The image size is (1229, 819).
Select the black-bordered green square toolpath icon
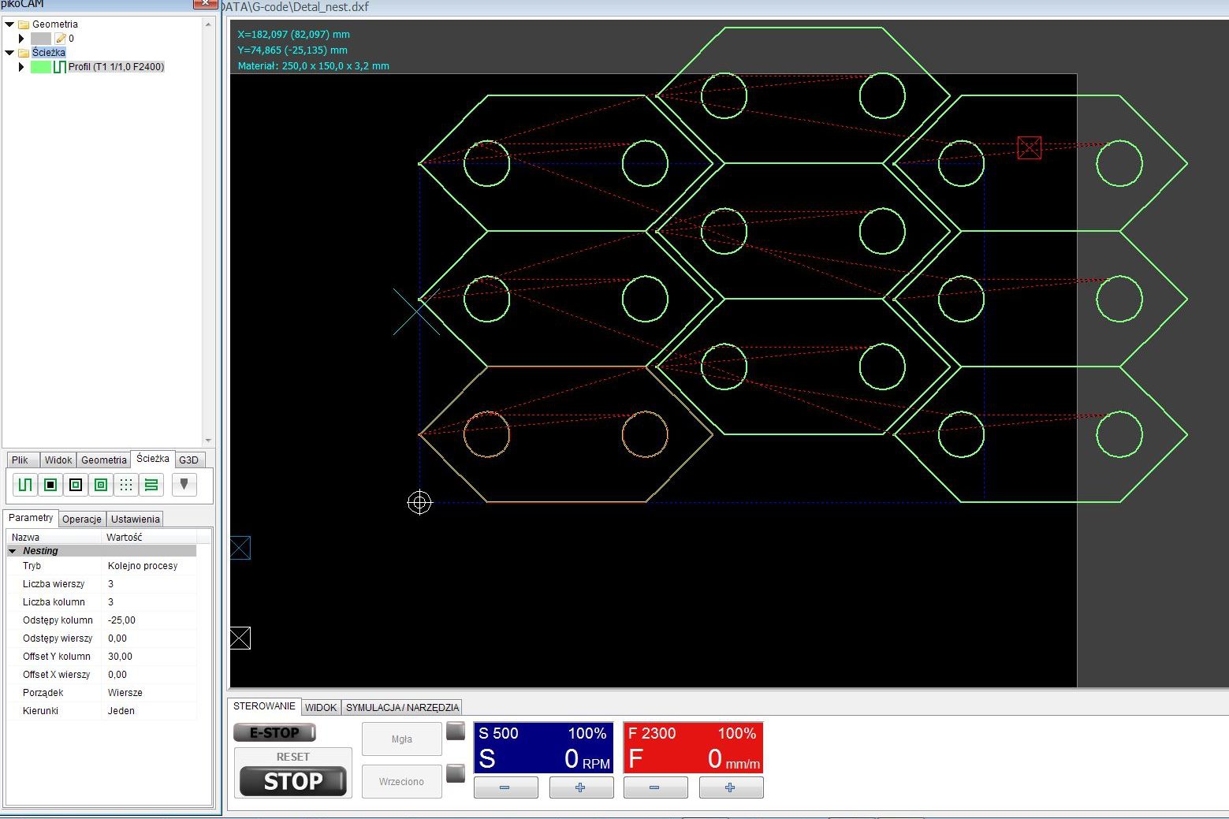(76, 485)
